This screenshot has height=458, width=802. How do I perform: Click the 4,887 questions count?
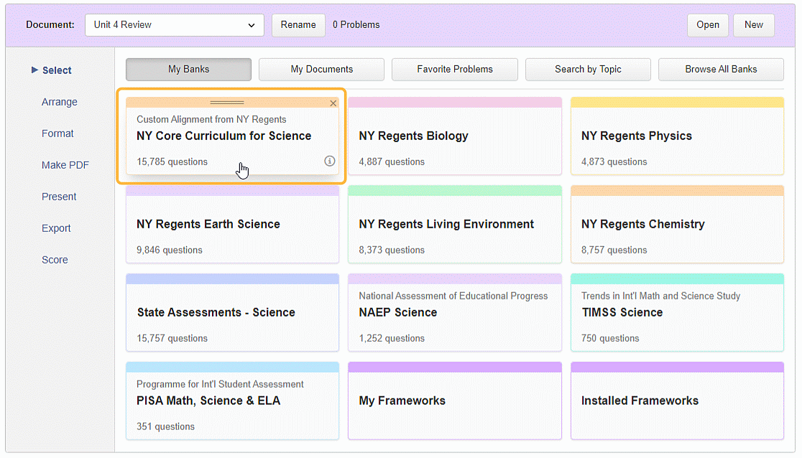click(392, 162)
